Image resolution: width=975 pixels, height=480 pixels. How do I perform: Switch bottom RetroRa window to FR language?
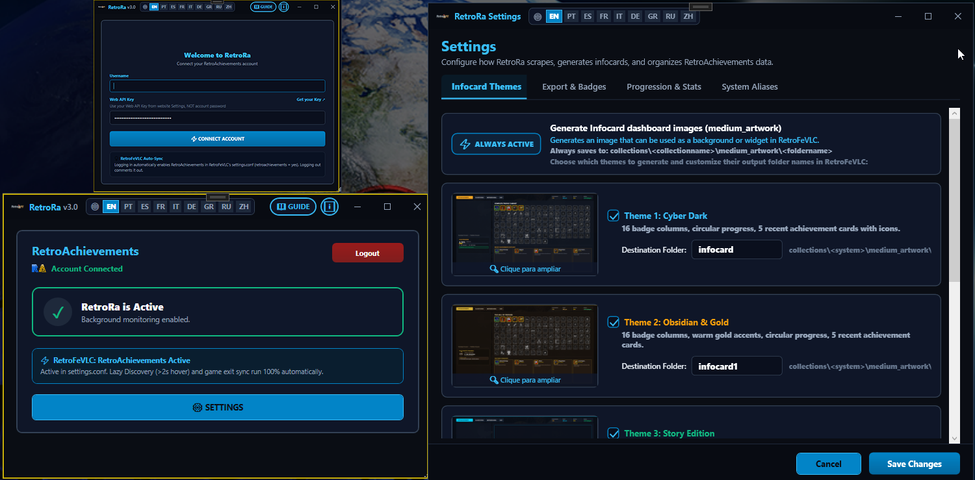point(161,207)
